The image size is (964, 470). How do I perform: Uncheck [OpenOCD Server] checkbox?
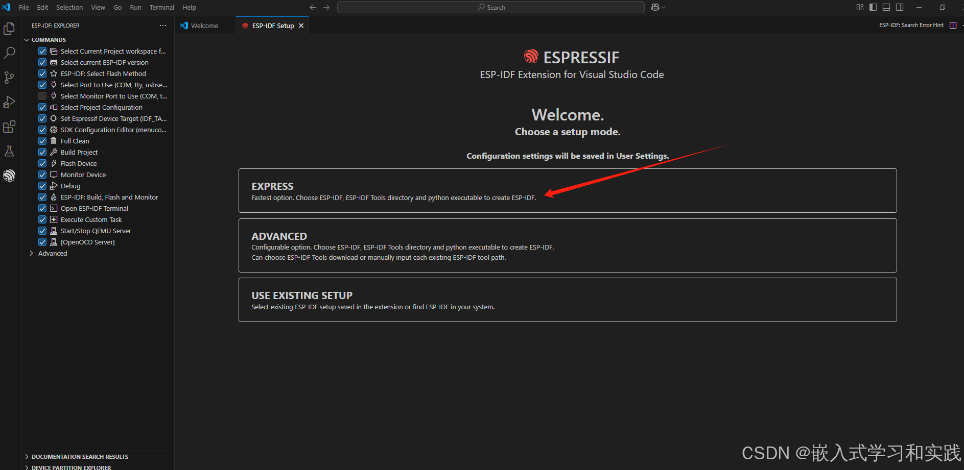click(x=42, y=242)
